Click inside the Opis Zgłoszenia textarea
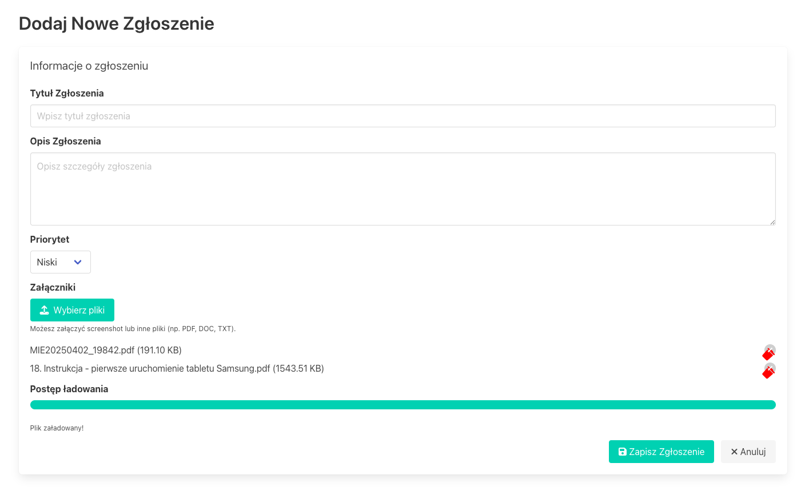 tap(403, 188)
